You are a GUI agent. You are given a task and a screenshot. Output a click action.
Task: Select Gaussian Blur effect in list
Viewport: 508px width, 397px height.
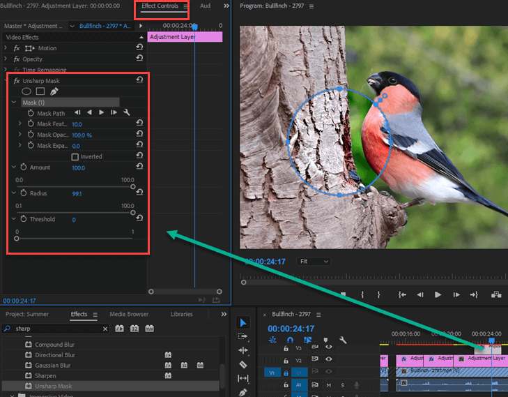(53, 366)
